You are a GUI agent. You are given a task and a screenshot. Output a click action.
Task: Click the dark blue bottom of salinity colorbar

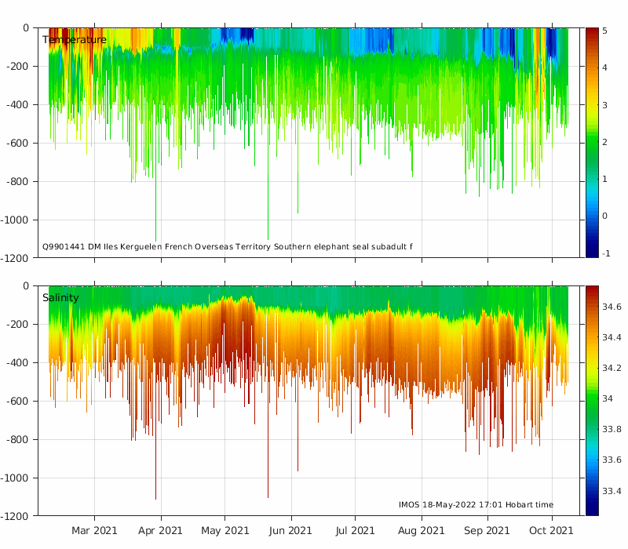591,511
